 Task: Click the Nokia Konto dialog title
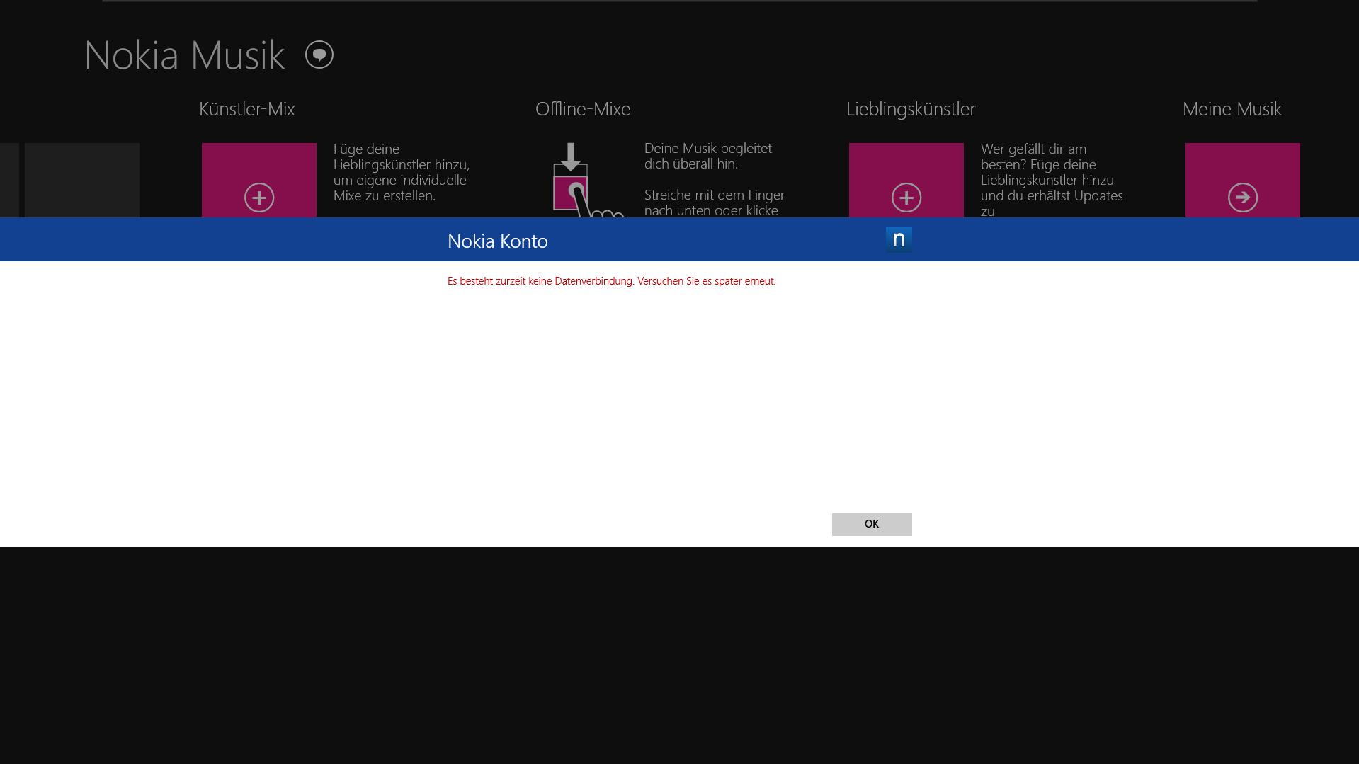497,241
